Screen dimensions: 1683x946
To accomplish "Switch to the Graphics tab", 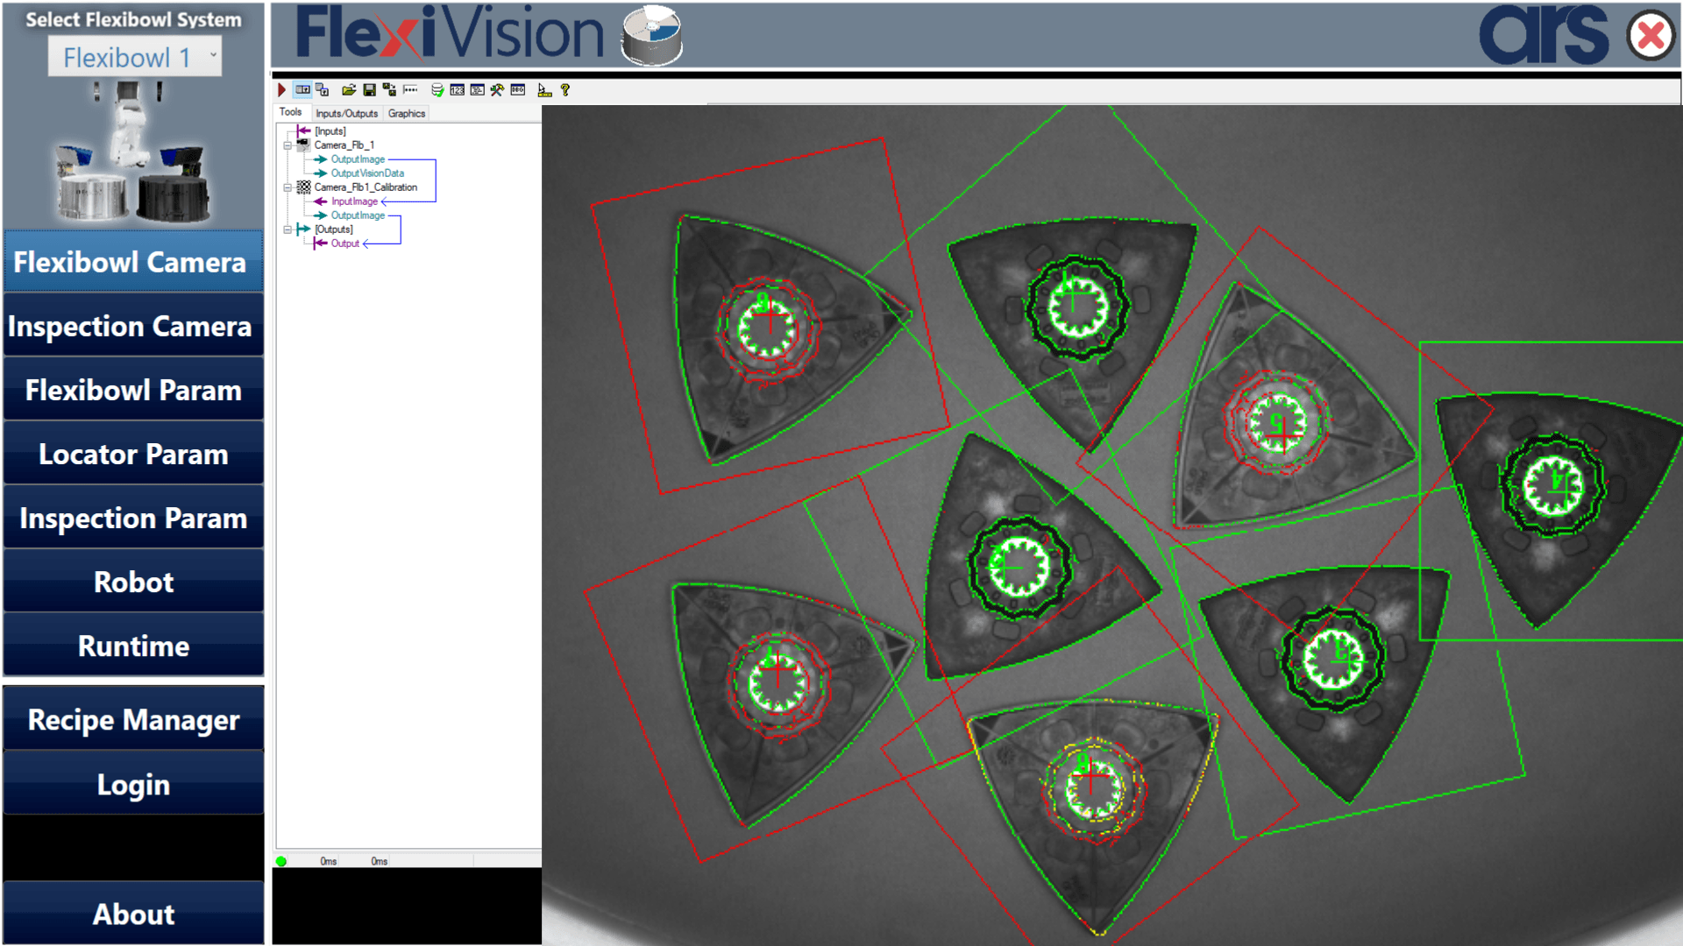I will [x=405, y=113].
